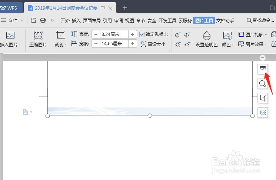
Task: Click Set Transparent Color icon
Action: coord(207,36)
